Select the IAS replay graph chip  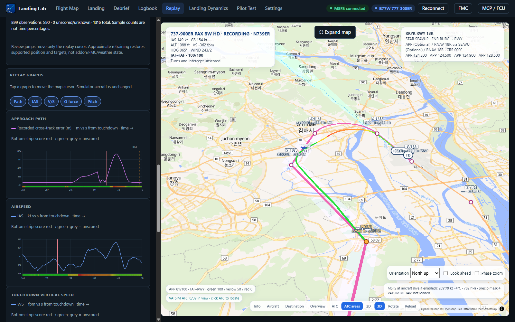[35, 101]
